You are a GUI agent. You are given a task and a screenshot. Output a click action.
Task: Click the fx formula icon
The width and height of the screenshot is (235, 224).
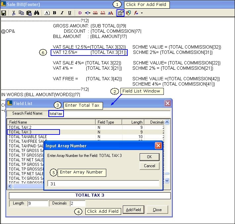136,13
